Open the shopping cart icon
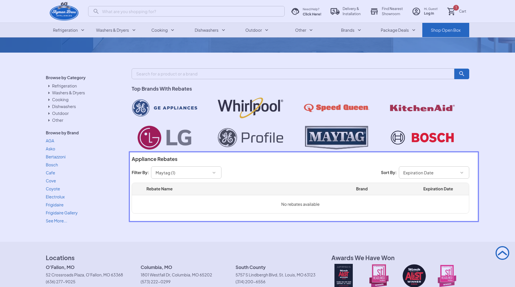This screenshot has height=287, width=515. pyautogui.click(x=451, y=11)
